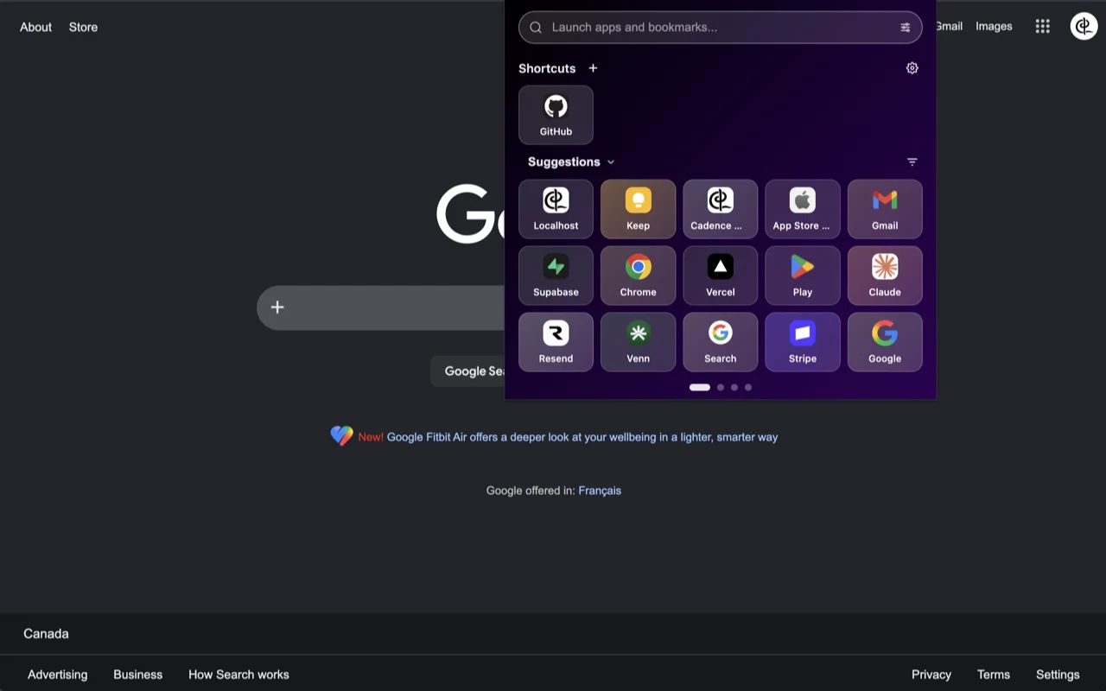
Task: Open How Search works link
Action: (238, 675)
